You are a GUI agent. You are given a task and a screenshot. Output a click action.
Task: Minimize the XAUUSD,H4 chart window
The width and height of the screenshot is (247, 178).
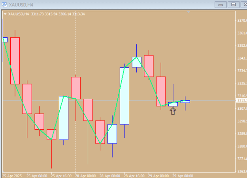pos(221,5)
